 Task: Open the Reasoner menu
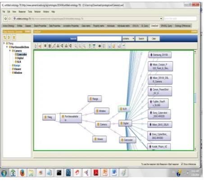(x=22, y=12)
